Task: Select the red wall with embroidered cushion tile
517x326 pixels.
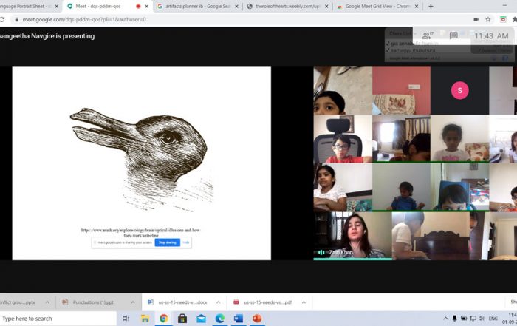Action: click(x=401, y=90)
